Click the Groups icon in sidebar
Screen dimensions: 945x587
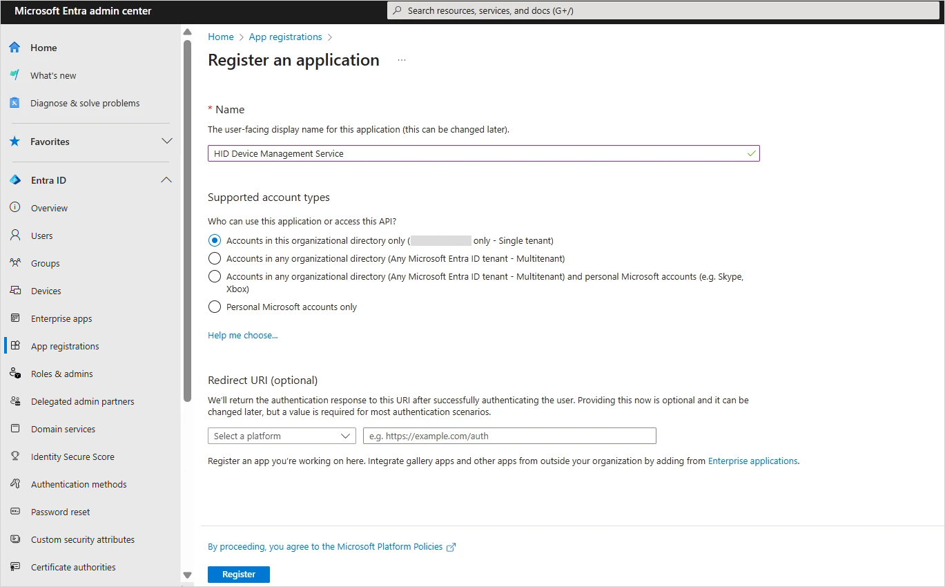point(15,263)
